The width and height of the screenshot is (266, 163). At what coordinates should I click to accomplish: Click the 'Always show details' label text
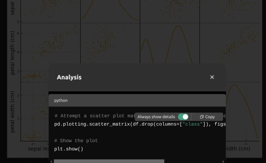[156, 117]
